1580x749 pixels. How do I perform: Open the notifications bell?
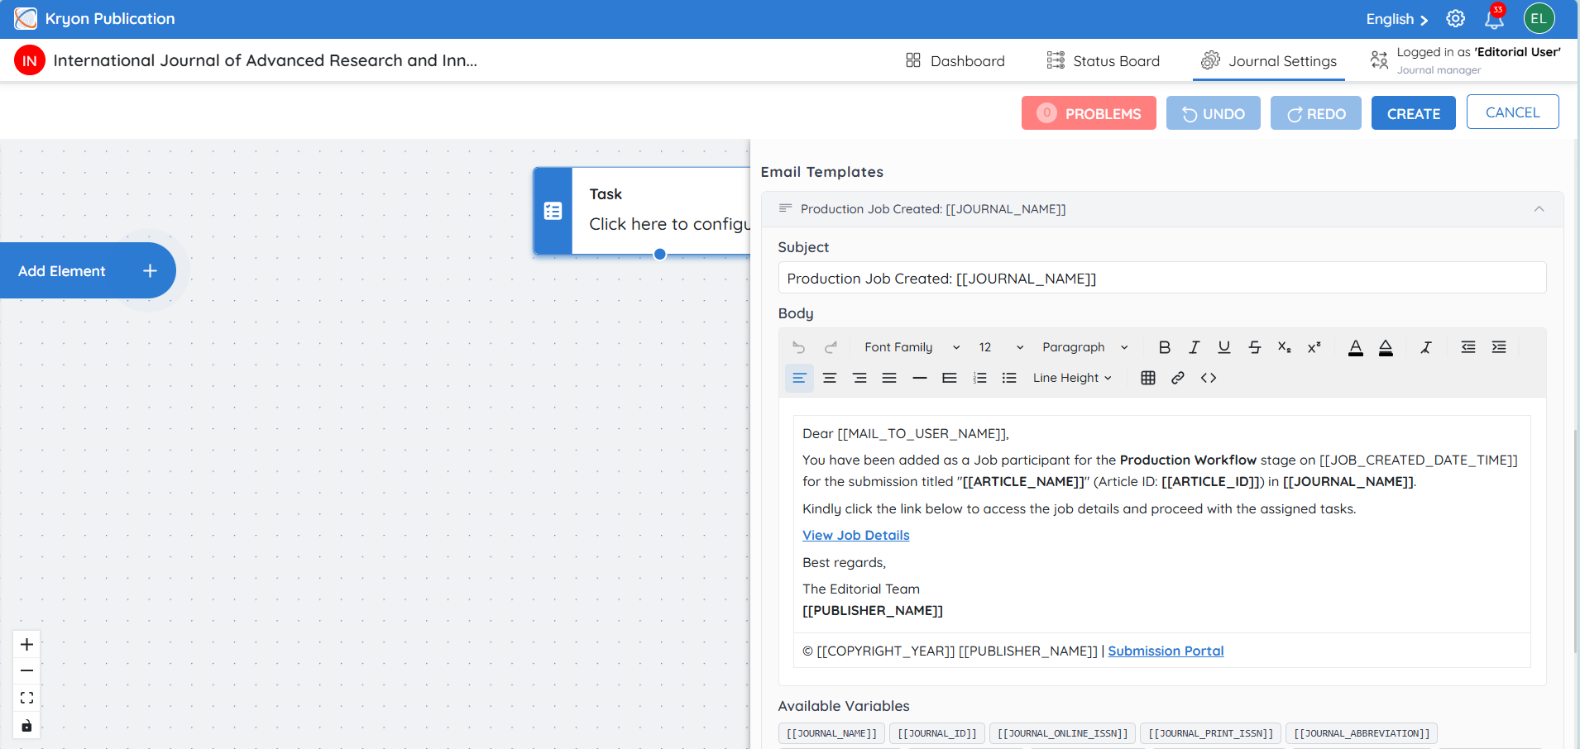coord(1495,18)
